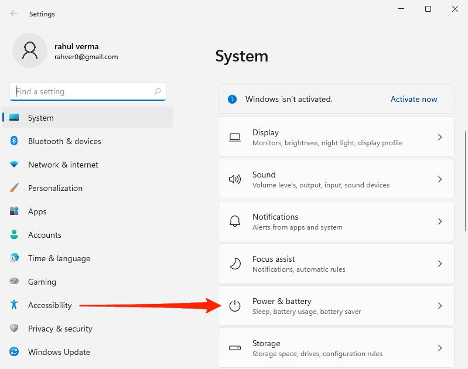The height and width of the screenshot is (369, 468).
Task: Click the Activate now link
Action: tap(414, 99)
